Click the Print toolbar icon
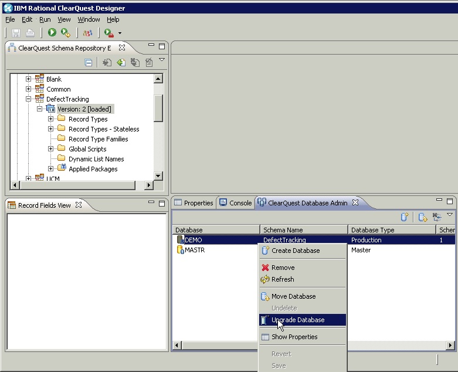Screen dimensions: 458x372 pos(30,33)
